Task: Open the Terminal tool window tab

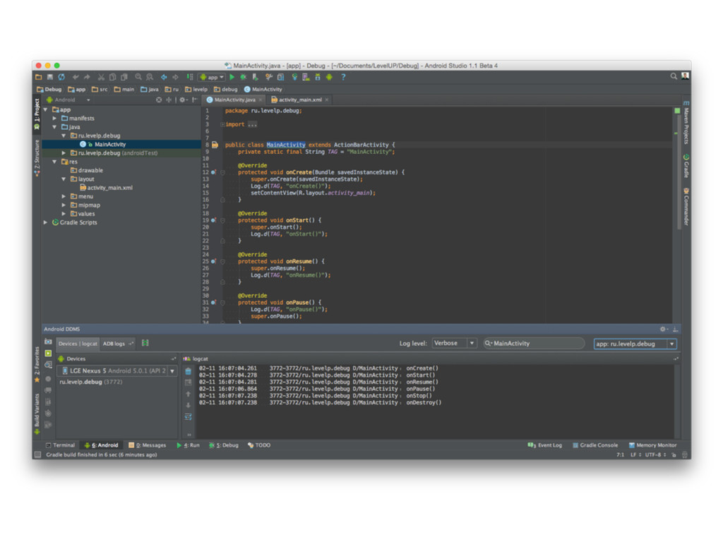Action: point(60,445)
